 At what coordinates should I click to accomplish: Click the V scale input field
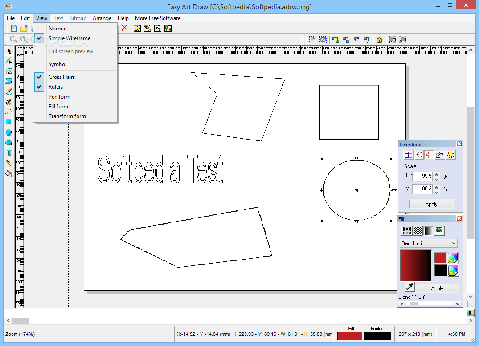422,189
